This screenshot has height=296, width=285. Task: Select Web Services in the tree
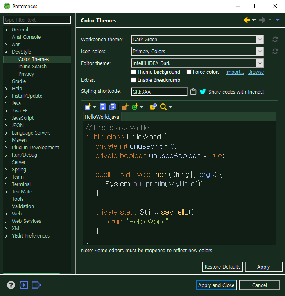[26, 221]
